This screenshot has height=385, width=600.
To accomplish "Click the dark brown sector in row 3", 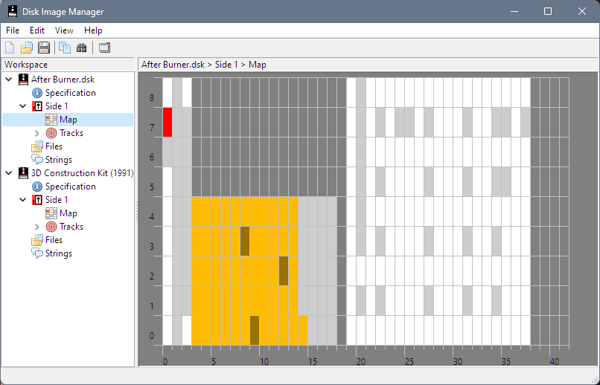I will tap(245, 241).
